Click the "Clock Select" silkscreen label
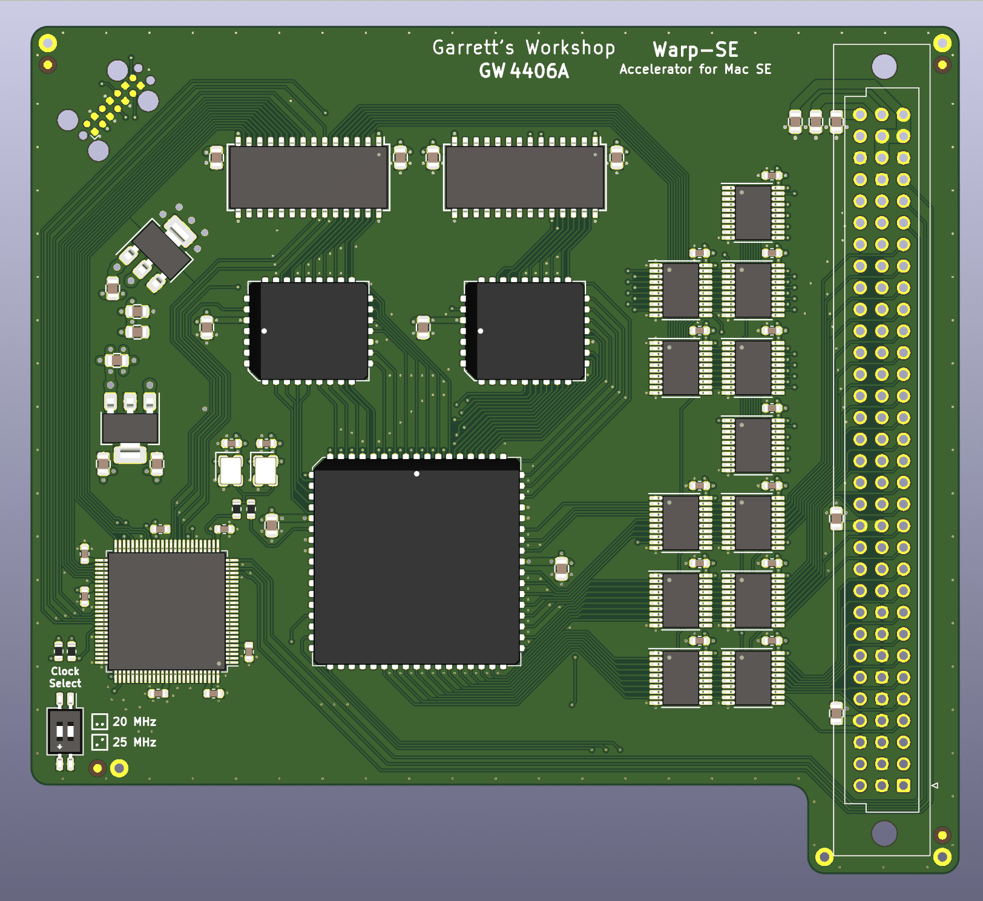983x901 pixels. tap(65, 677)
